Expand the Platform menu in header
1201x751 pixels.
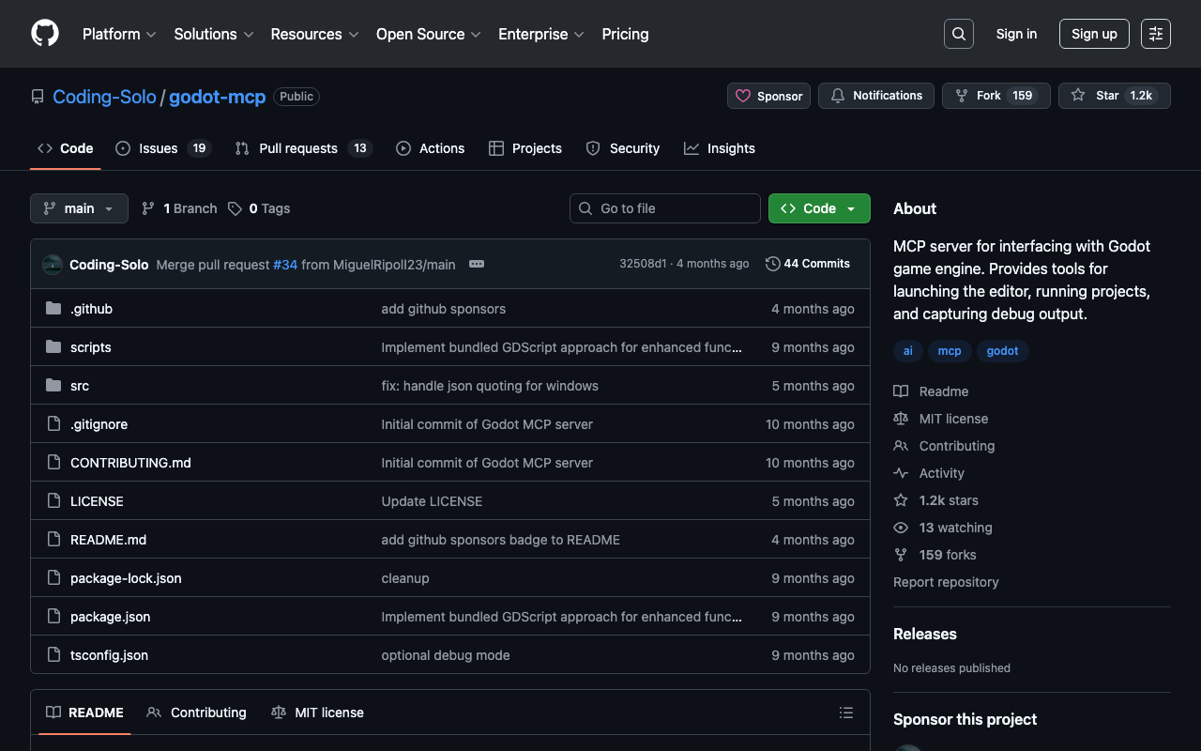tap(119, 34)
